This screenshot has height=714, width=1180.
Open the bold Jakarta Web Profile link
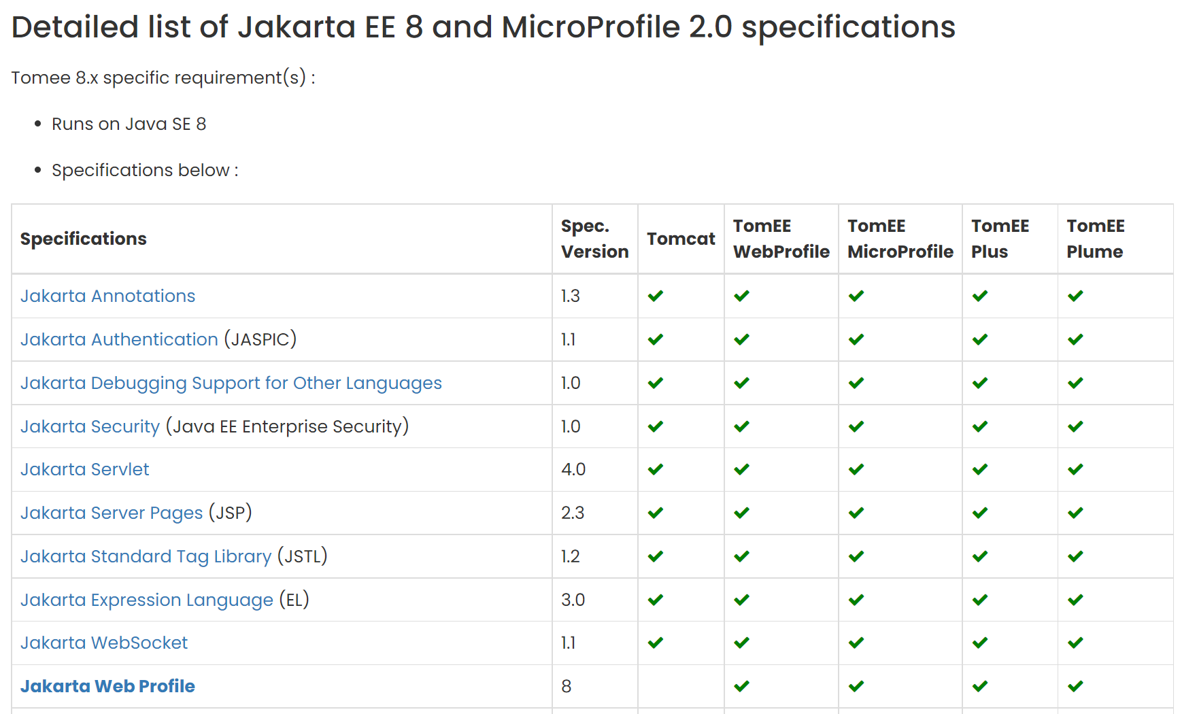(107, 686)
